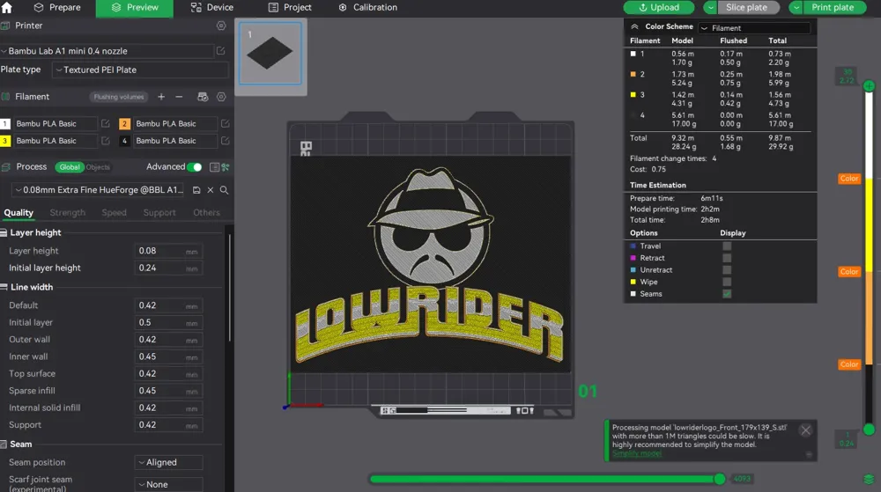Open filament settings gear icon

pyautogui.click(x=221, y=97)
